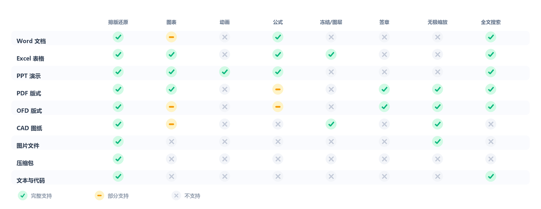Select the 压缩包 row label
This screenshot has height=209, width=541.
click(25, 163)
